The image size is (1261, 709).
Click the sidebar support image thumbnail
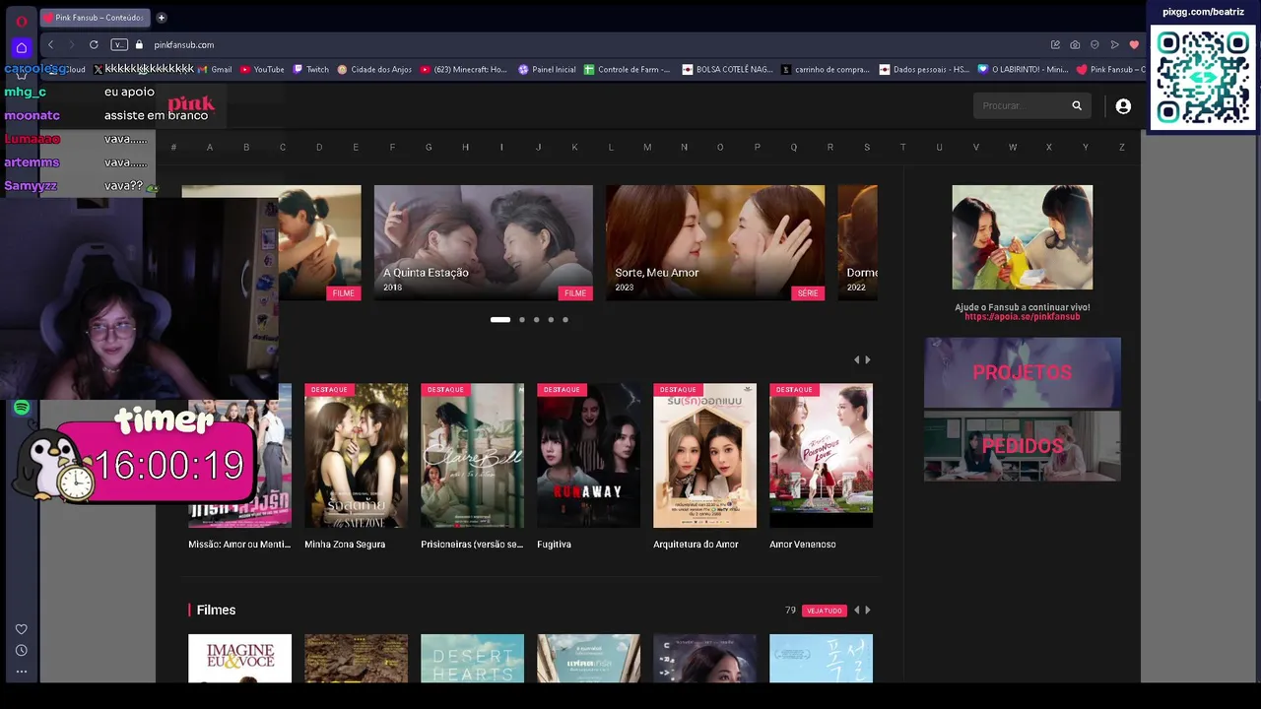pos(1022,237)
